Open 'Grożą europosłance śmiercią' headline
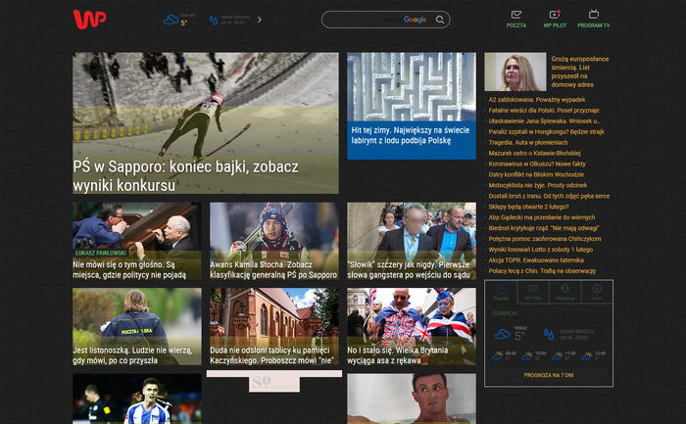Screen dimensions: 686x424 tap(580, 71)
